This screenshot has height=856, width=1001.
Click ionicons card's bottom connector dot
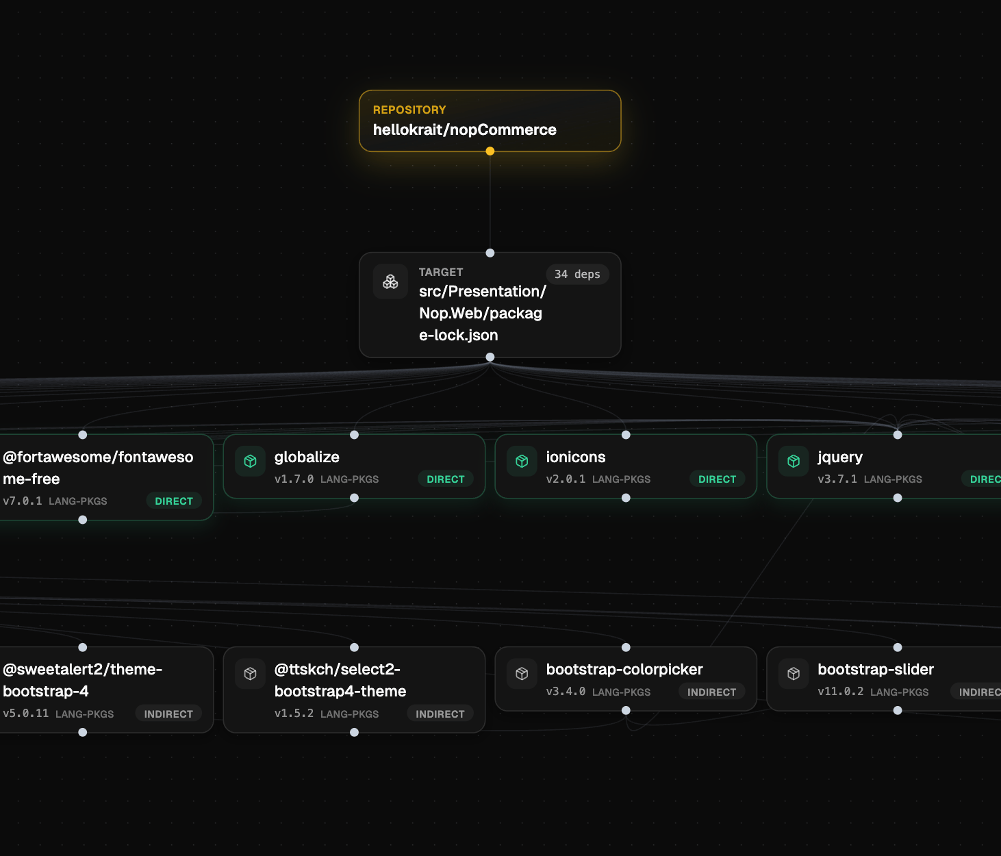pos(626,498)
